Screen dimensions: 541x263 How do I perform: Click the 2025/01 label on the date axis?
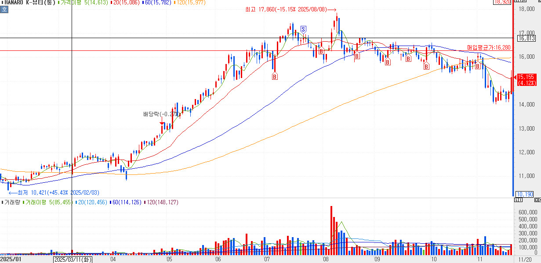click(10, 259)
